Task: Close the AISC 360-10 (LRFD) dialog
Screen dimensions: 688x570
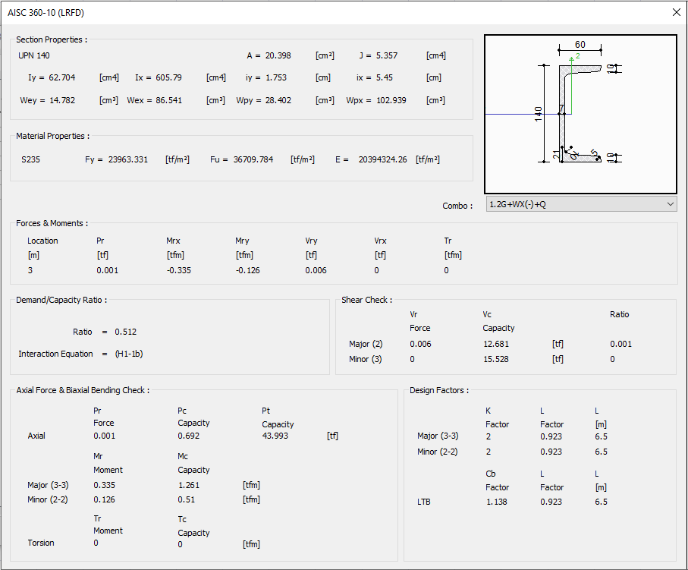Action: [676, 11]
